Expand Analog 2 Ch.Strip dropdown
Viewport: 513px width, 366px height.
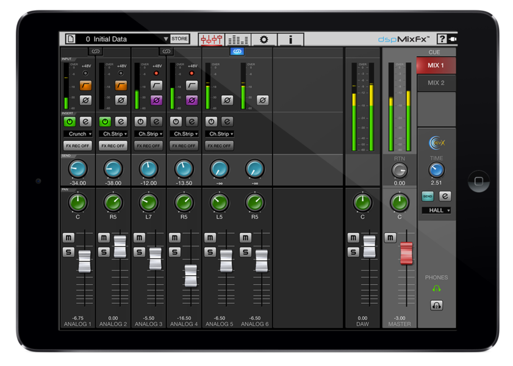[x=113, y=134]
